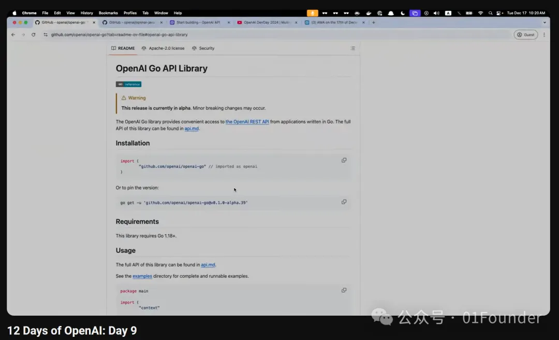Open the Help menu
Viewport: 559px width, 340px height.
pyautogui.click(x=178, y=13)
